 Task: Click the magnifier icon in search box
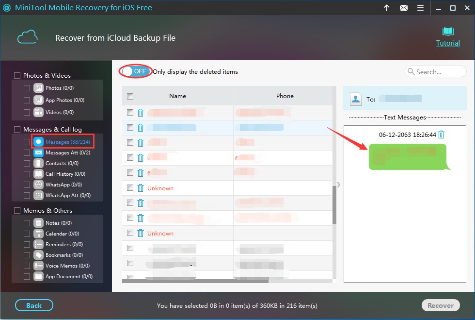click(411, 72)
